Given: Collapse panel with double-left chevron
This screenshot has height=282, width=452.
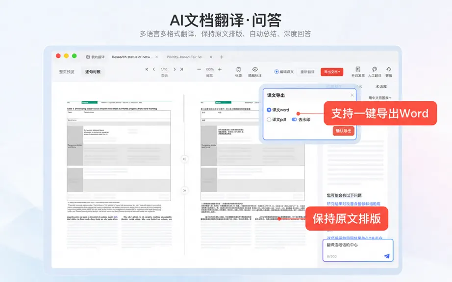Looking at the screenshot, I should point(184,159).
